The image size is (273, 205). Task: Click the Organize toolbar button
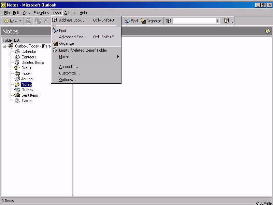tap(151, 21)
